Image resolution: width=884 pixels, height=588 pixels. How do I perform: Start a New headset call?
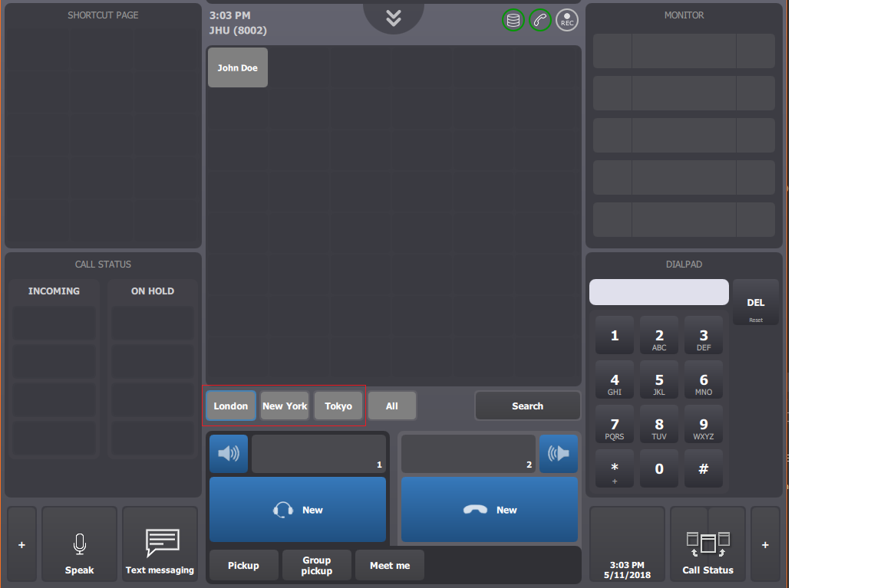point(298,510)
